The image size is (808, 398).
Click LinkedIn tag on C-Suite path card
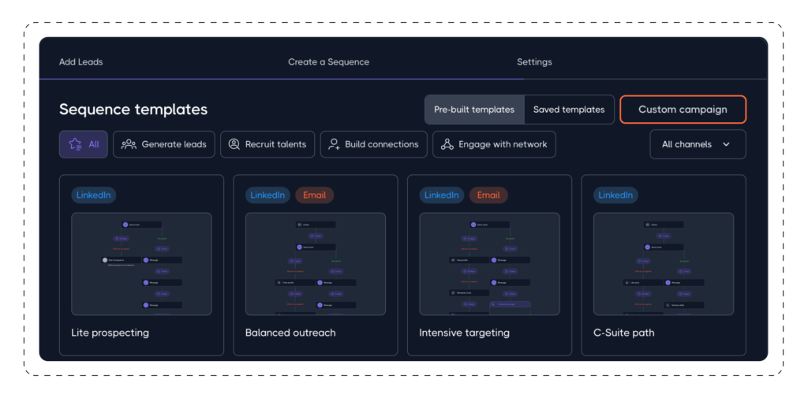[615, 195]
